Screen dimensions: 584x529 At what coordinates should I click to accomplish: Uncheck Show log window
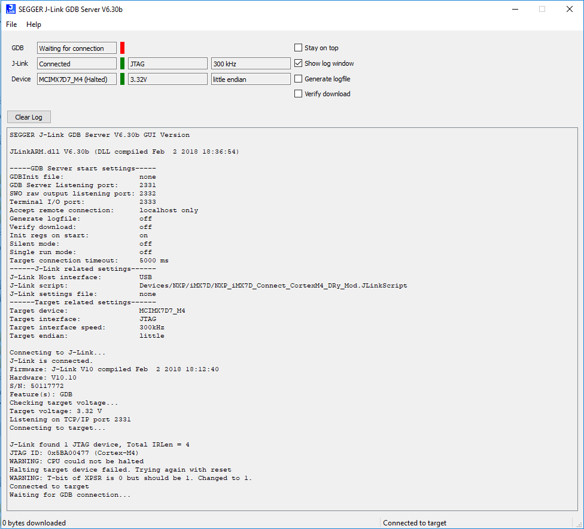point(298,63)
